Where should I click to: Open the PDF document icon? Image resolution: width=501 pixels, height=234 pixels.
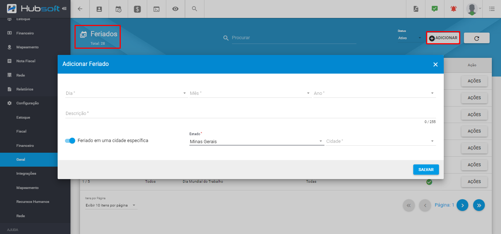point(415,9)
